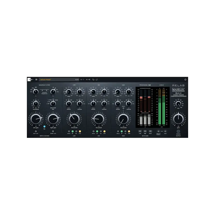Click the large right gain knob

point(53,119)
